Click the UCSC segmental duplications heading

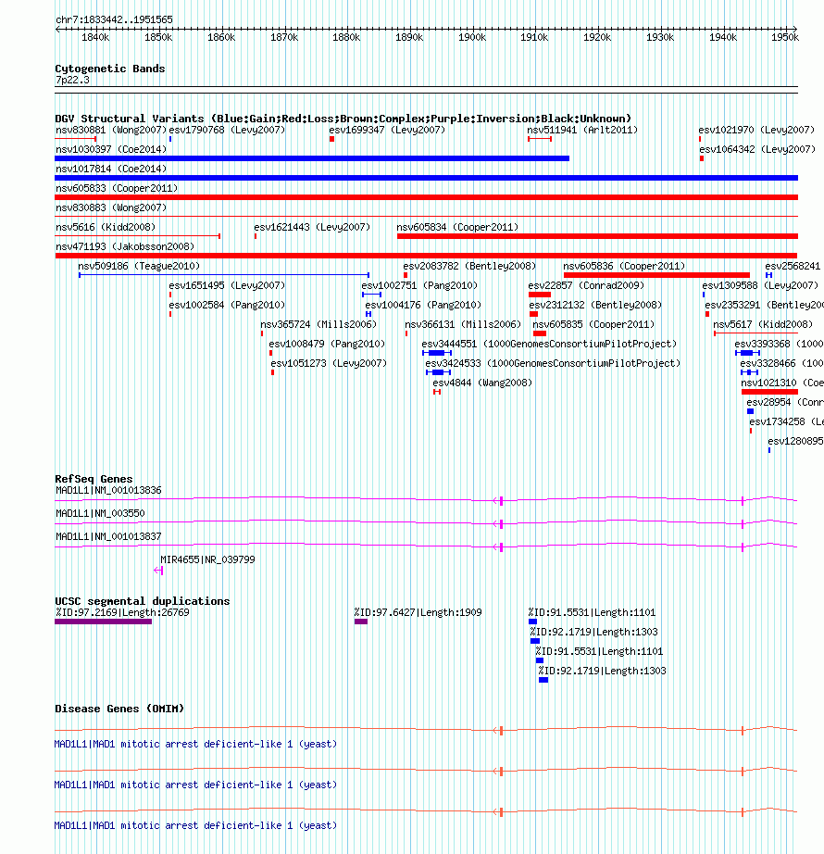pos(142,601)
